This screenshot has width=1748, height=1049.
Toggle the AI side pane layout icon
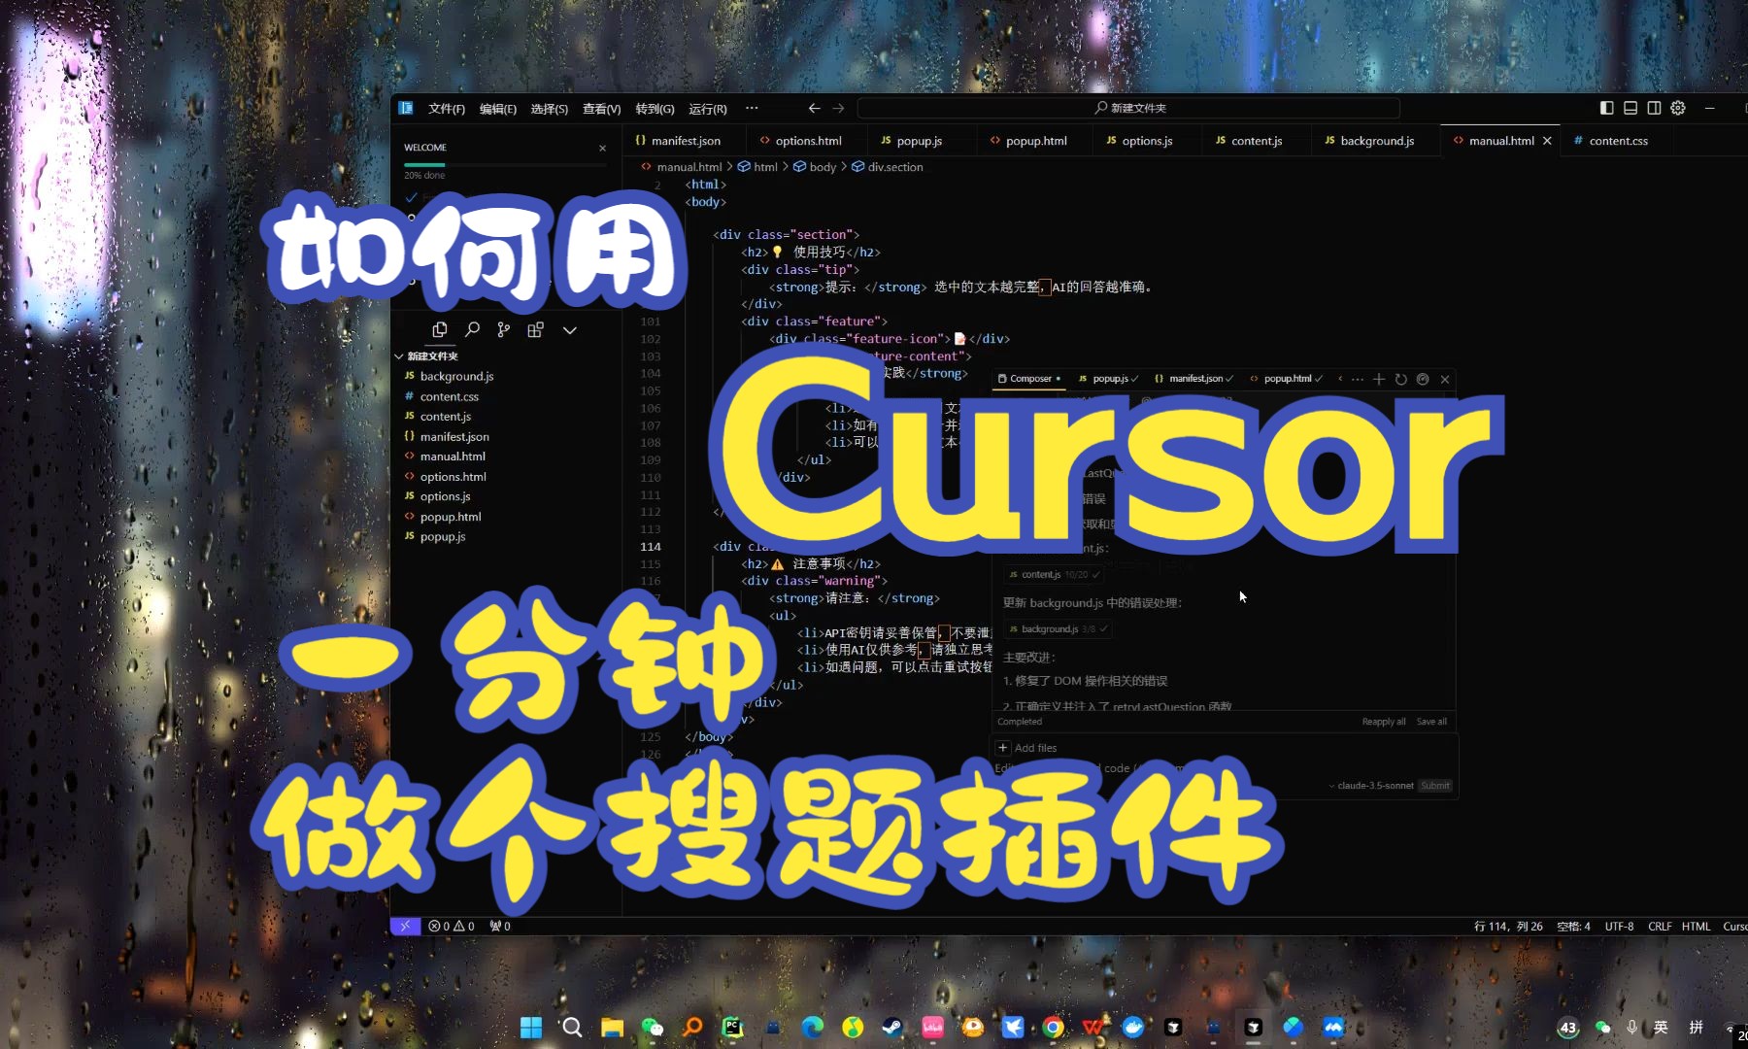[1654, 108]
